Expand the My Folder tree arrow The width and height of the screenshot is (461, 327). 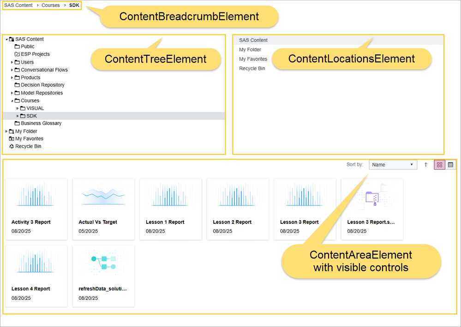pos(6,131)
